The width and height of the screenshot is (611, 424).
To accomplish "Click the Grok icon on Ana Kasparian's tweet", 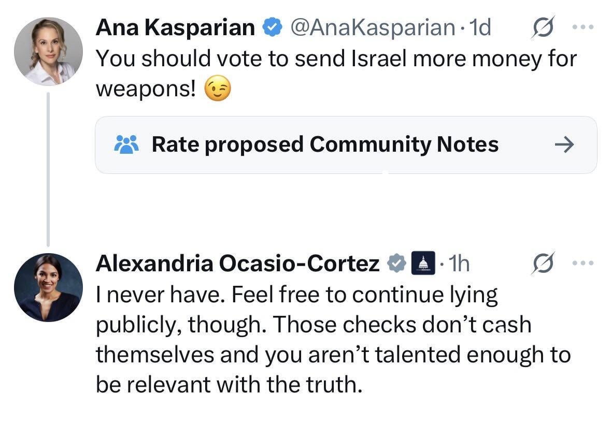I will point(544,27).
